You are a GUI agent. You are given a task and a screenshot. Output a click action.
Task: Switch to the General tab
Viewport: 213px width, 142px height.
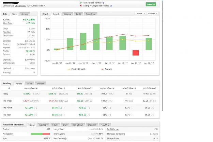tap(25, 14)
